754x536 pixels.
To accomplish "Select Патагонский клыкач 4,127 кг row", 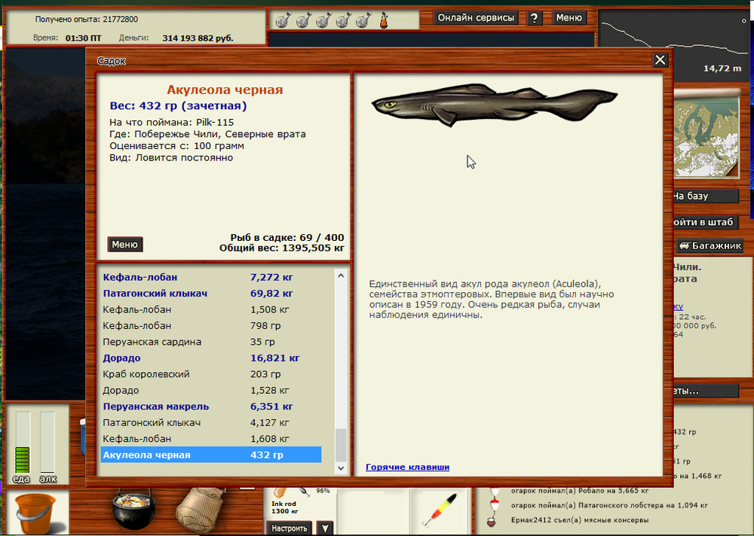I will (210, 422).
